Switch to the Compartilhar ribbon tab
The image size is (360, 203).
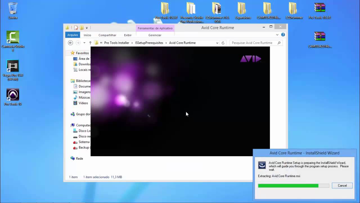point(107,35)
